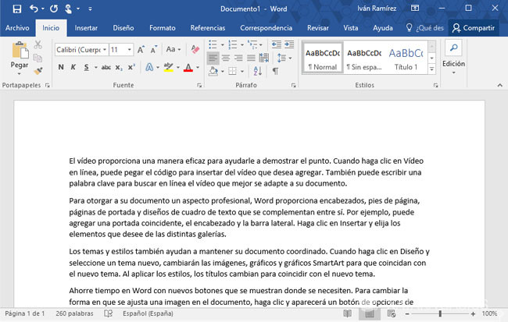The width and height of the screenshot is (508, 322).
Task: Click the Español (España) language indicator
Action: pos(148,313)
